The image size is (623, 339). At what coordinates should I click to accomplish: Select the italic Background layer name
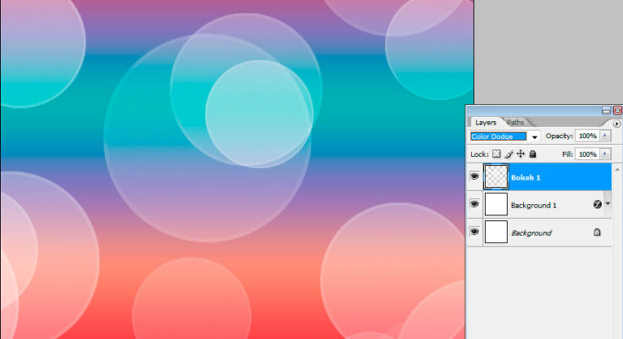531,233
